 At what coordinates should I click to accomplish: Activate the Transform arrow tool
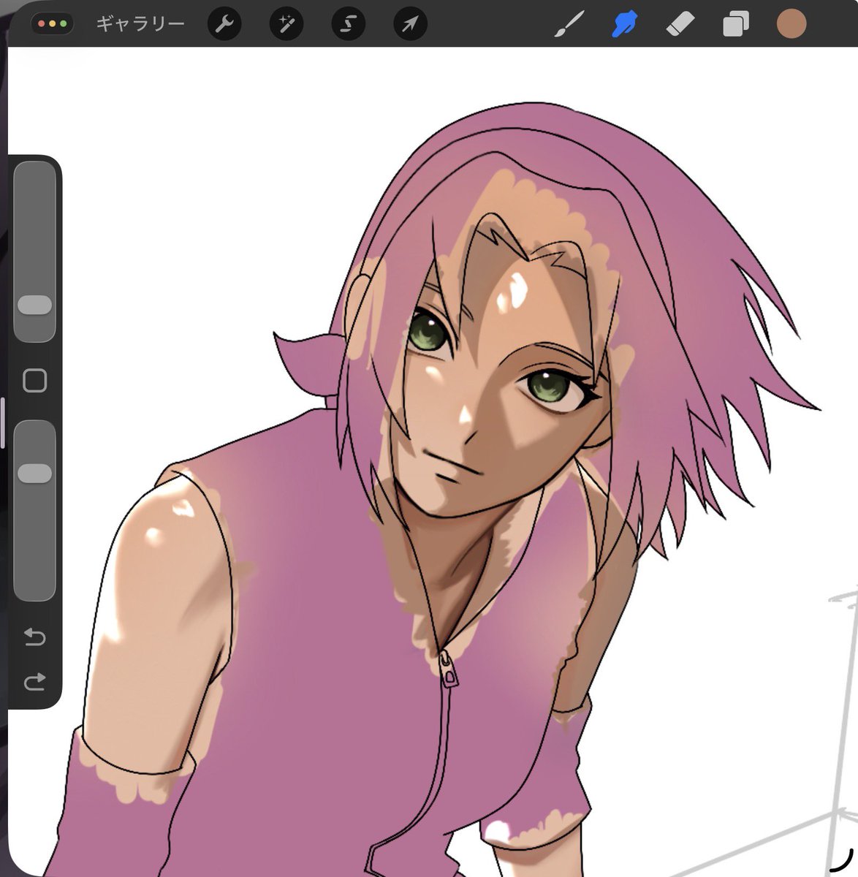pyautogui.click(x=410, y=24)
